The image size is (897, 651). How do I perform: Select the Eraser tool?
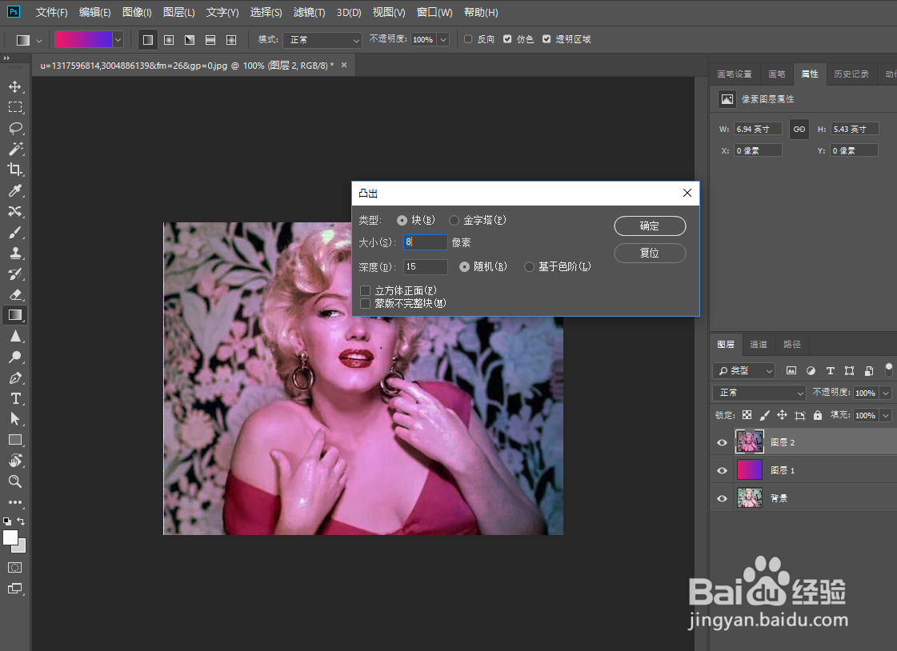point(15,295)
